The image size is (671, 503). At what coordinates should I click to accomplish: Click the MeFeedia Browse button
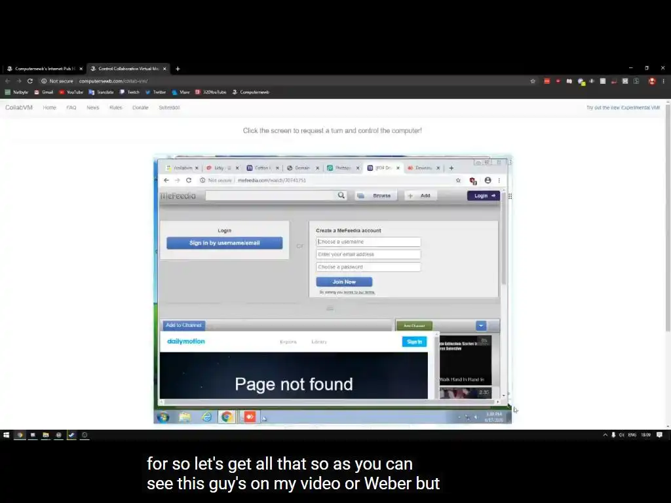click(375, 195)
